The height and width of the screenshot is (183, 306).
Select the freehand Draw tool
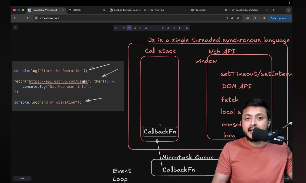[x=163, y=28]
